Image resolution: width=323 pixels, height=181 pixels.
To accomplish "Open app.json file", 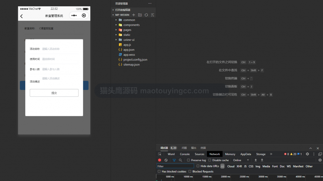I will pos(129,49).
